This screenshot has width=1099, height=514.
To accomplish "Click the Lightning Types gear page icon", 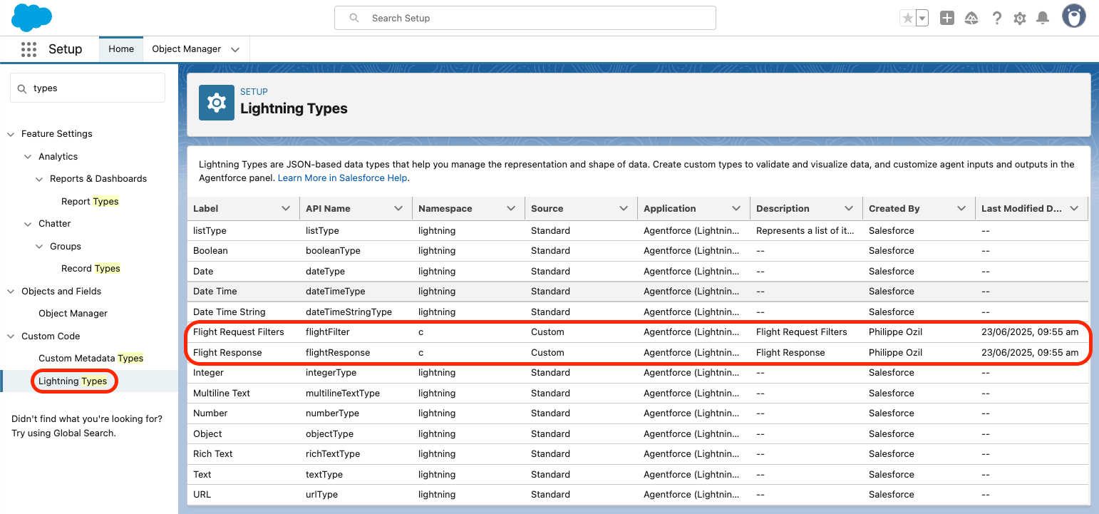I will [x=217, y=103].
